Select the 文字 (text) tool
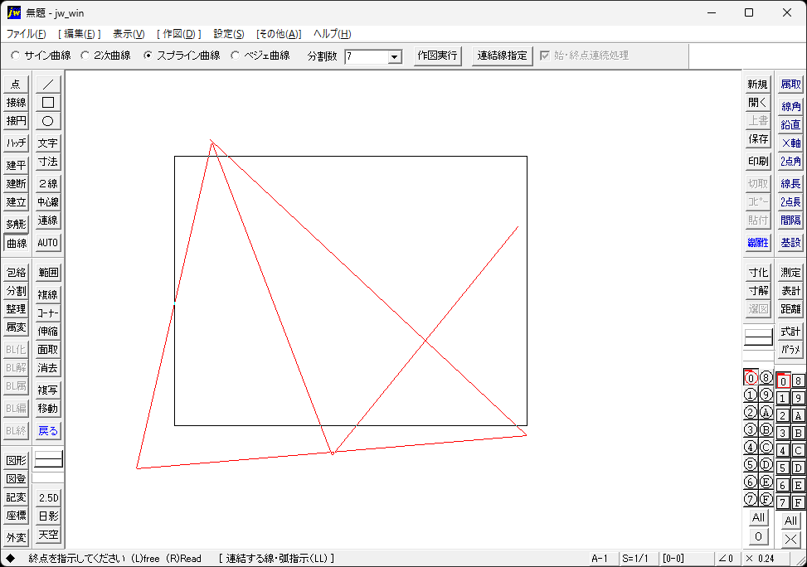This screenshot has height=567, width=807. click(x=47, y=143)
